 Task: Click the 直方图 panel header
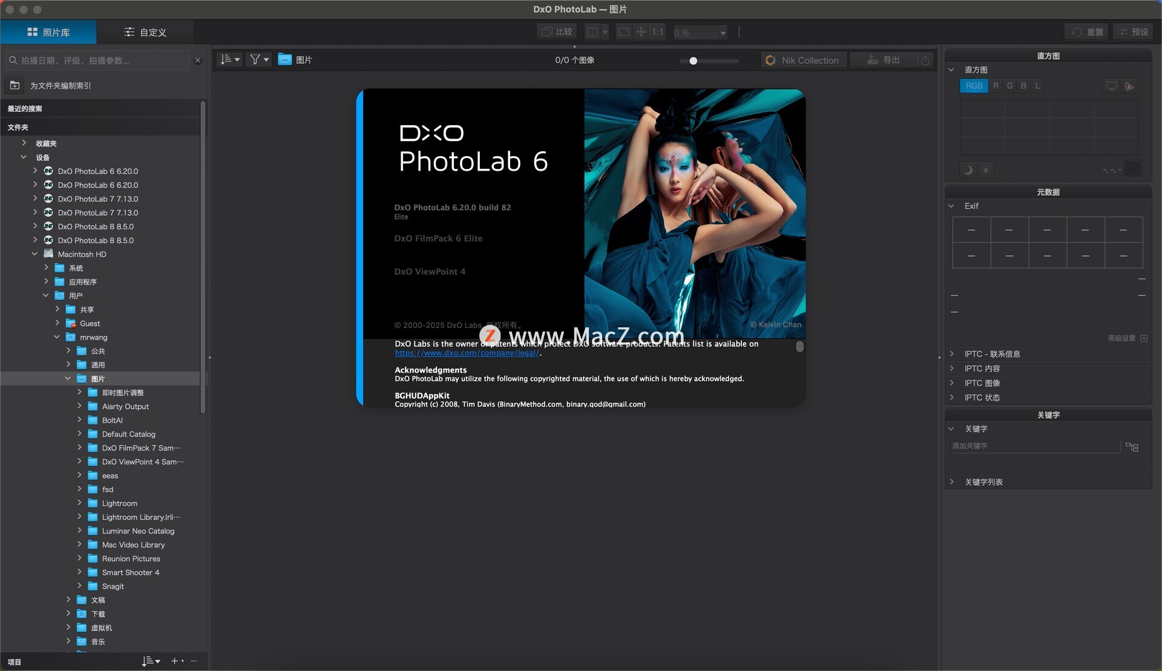point(1048,56)
